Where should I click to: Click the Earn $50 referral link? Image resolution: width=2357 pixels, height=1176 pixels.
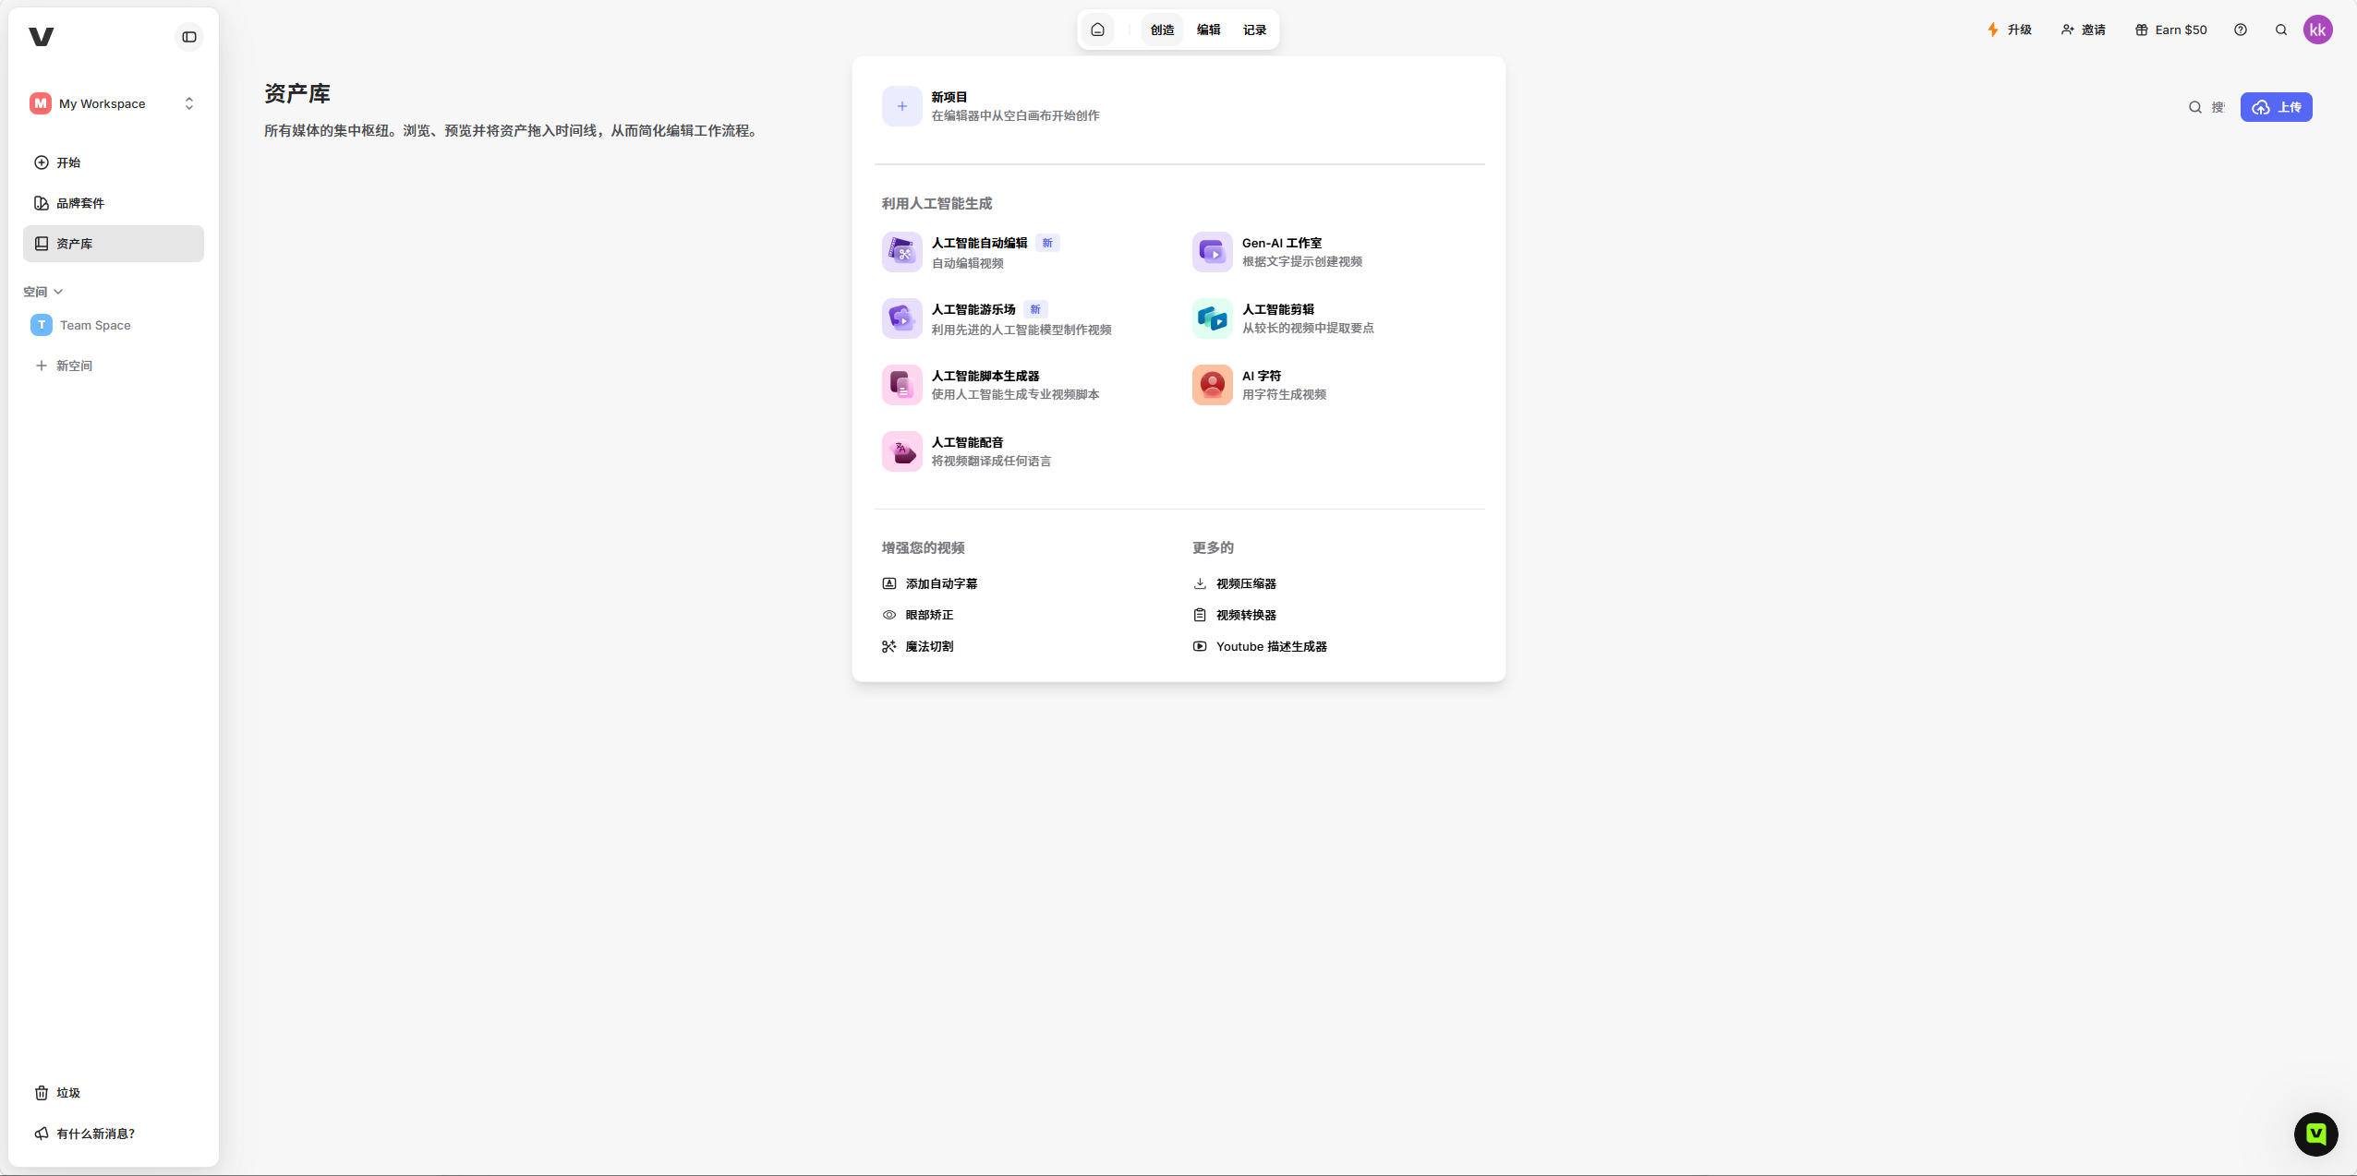coord(2171,30)
